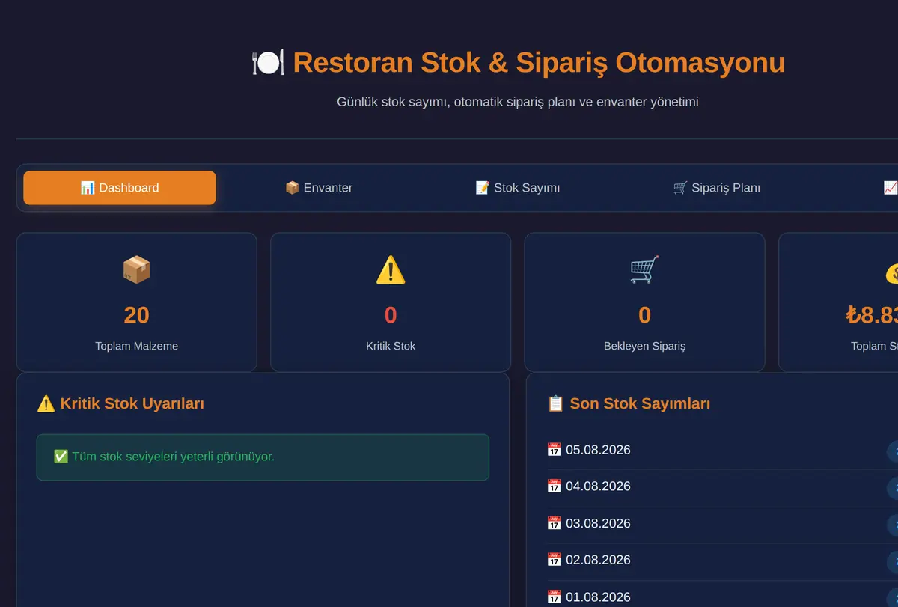Go to the Stok Sayımı tab
This screenshot has height=607, width=898.
(518, 188)
